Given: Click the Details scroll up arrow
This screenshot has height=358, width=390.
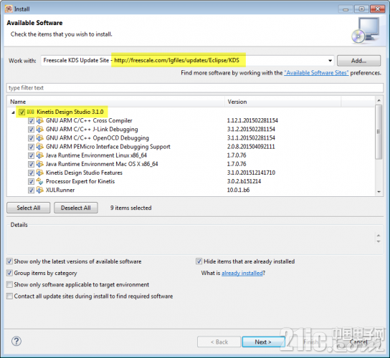Looking at the screenshot, I should (x=379, y=236).
